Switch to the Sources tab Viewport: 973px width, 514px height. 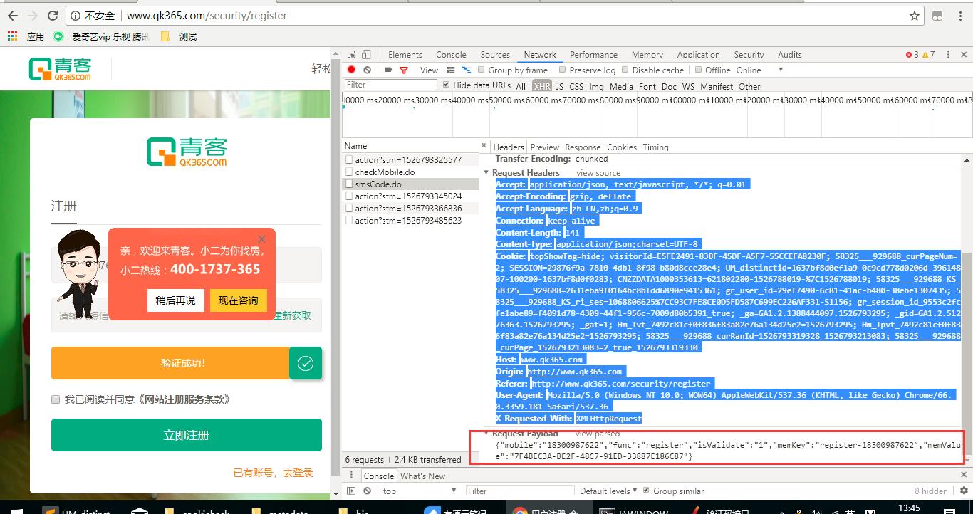[495, 55]
